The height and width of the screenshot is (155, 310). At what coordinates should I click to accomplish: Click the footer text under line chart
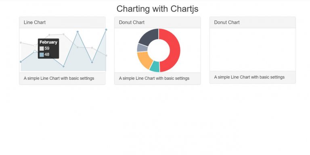[59, 78]
